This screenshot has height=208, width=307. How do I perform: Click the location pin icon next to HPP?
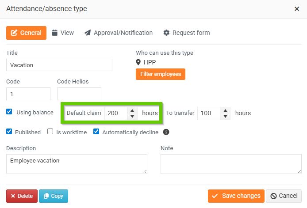138,62
